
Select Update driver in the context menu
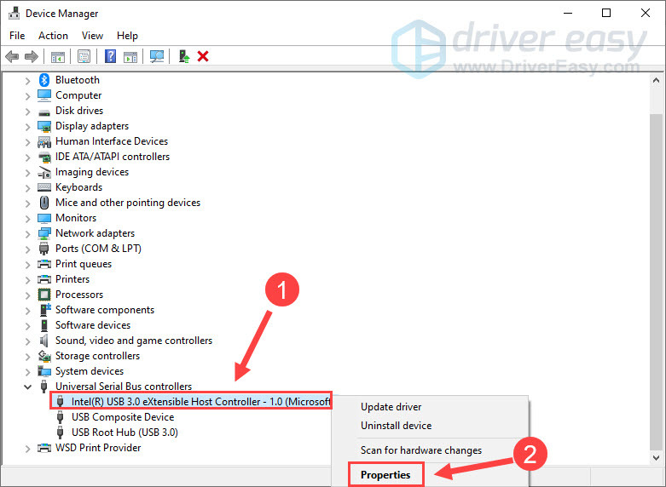391,407
